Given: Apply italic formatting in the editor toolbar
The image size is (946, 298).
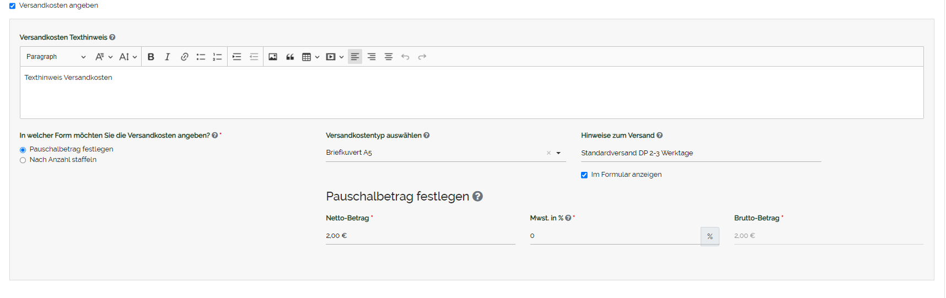Looking at the screenshot, I should pos(168,57).
